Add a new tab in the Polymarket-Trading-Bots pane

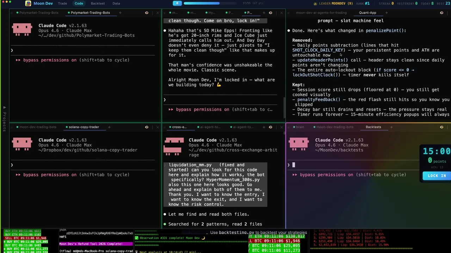pos(120,13)
